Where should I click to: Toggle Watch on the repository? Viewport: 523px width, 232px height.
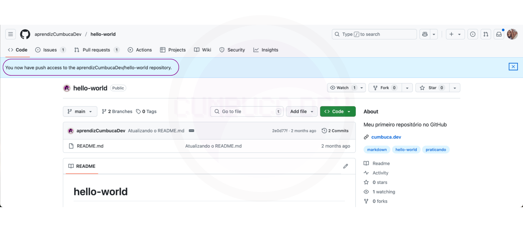(x=340, y=88)
